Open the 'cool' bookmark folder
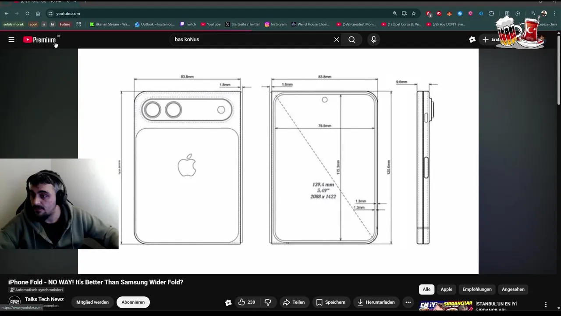 33,24
